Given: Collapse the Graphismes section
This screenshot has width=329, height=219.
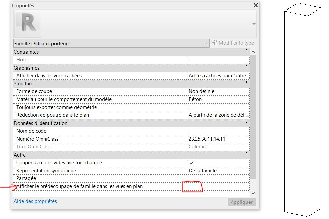Looking at the screenshot, I should [x=246, y=68].
